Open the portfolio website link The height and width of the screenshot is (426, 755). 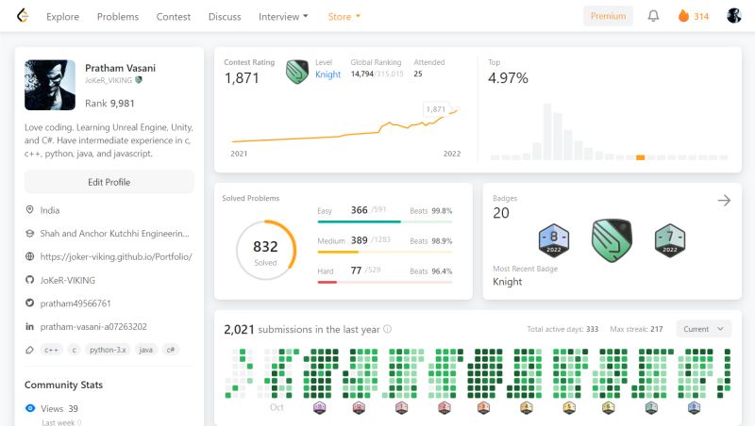pos(116,256)
